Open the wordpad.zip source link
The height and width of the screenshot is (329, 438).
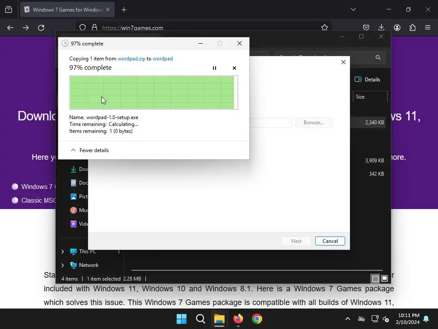click(x=131, y=59)
